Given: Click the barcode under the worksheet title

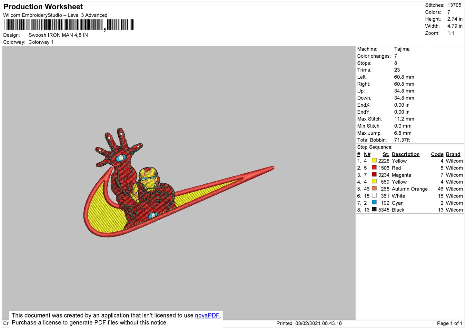Looking at the screenshot, I should (69, 25).
